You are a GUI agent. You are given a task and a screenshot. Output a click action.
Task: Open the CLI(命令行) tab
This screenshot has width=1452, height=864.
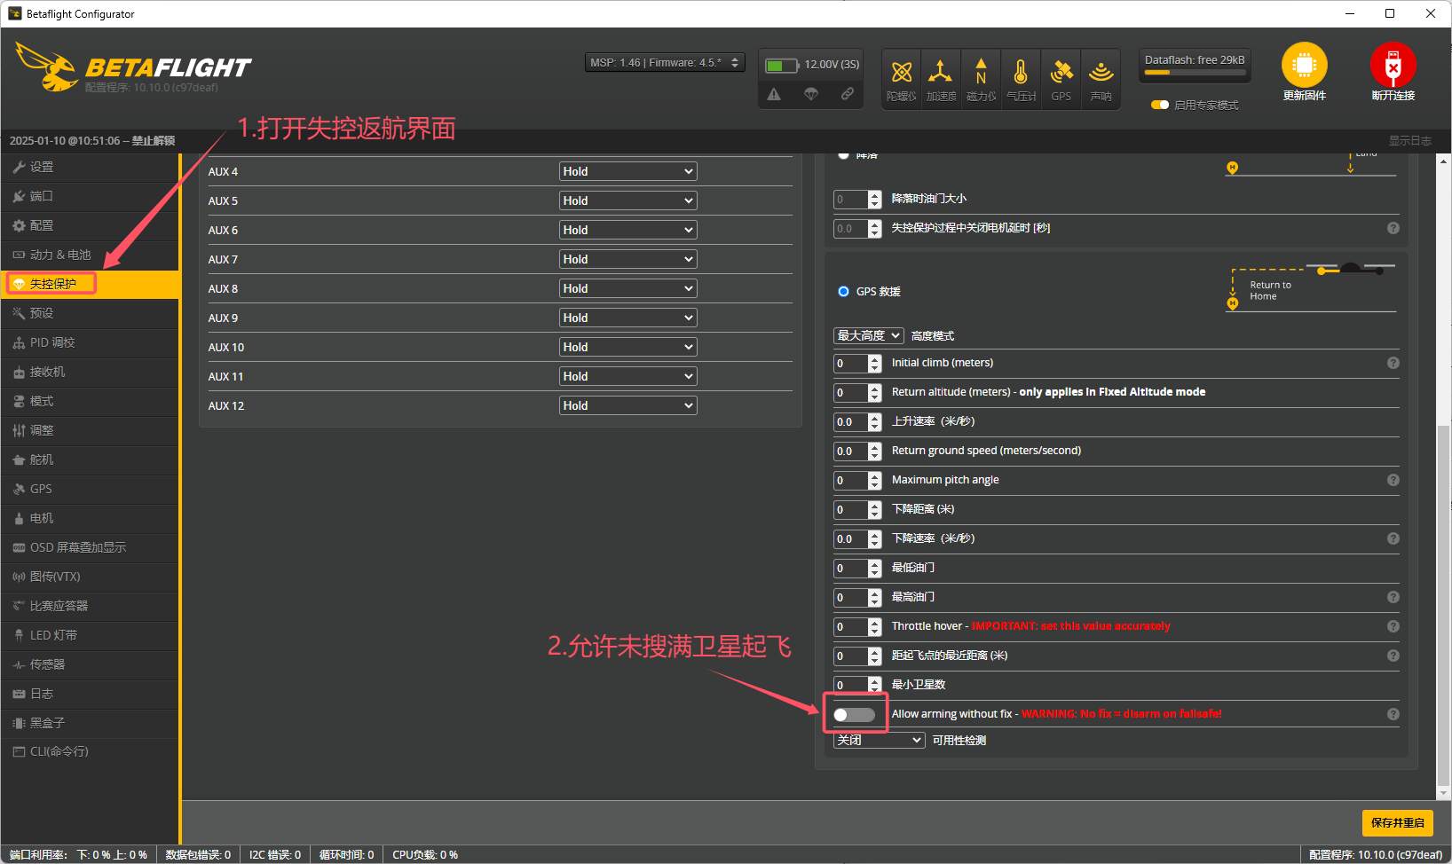90,751
